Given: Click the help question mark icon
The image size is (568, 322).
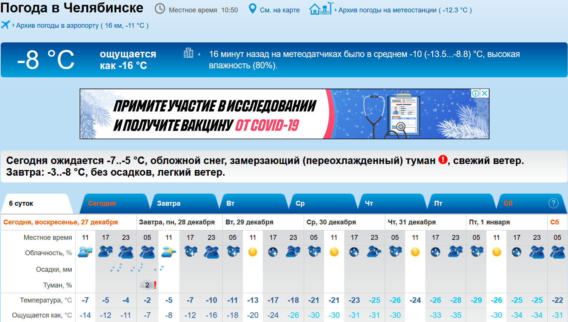Looking at the screenshot, I should (x=553, y=203).
